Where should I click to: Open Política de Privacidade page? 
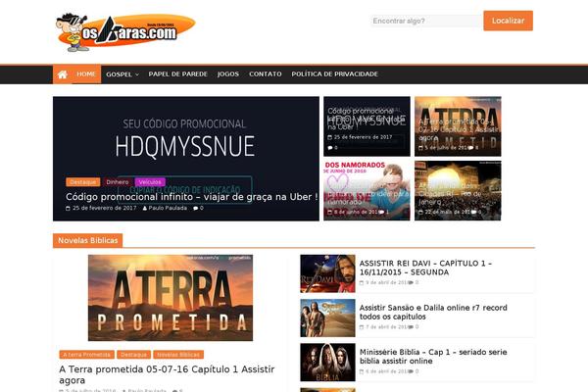click(x=334, y=74)
